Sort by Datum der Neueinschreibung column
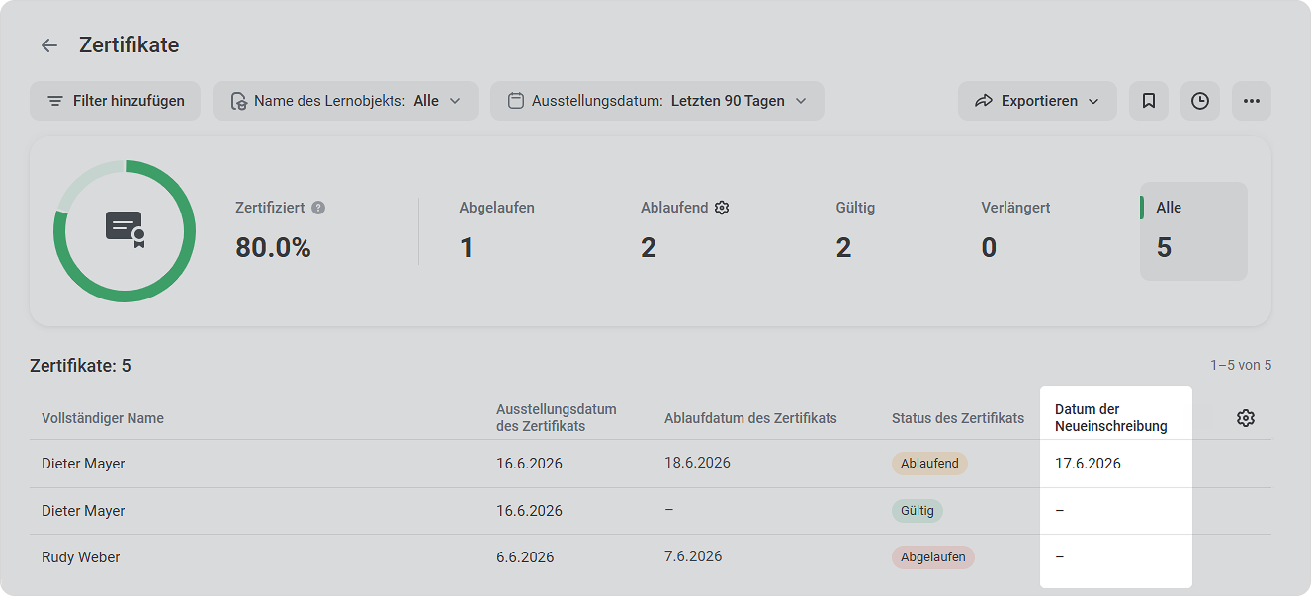The image size is (1311, 596). (x=1111, y=418)
